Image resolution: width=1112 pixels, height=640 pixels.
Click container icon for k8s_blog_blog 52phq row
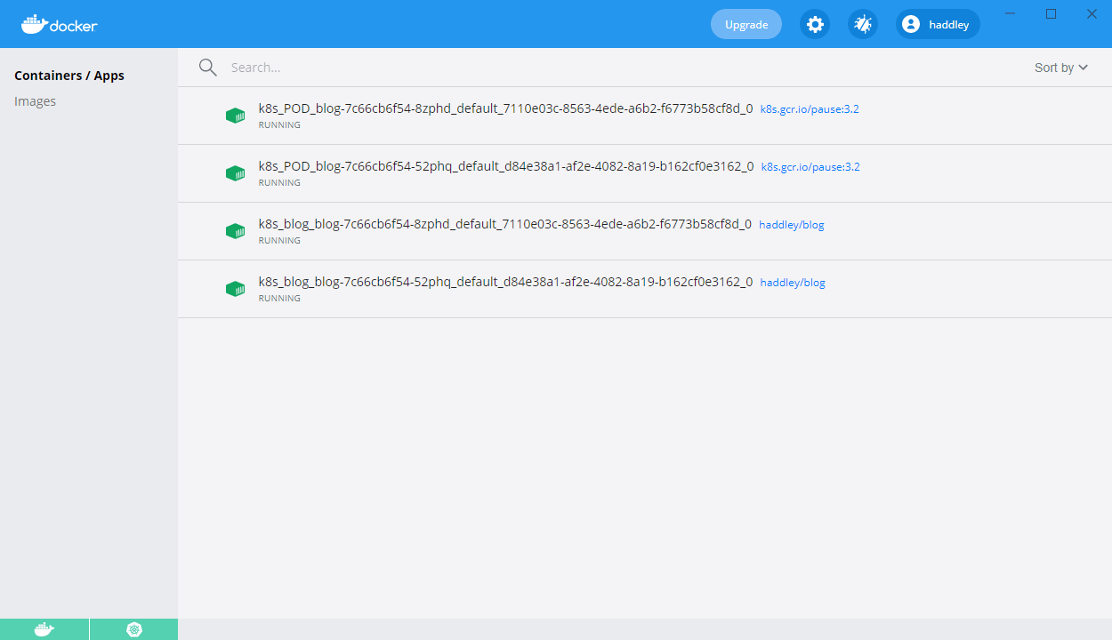tap(235, 289)
